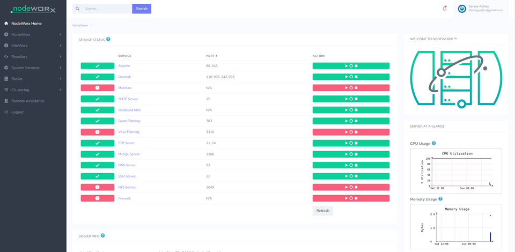The height and width of the screenshot is (252, 515).
Task: Start the Mailman service
Action: 346,88
